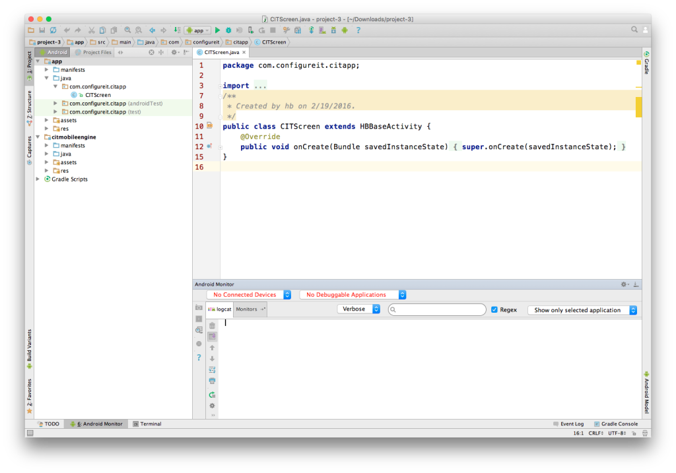The image size is (676, 473).
Task: Select the Project Files tab
Action: 93,52
